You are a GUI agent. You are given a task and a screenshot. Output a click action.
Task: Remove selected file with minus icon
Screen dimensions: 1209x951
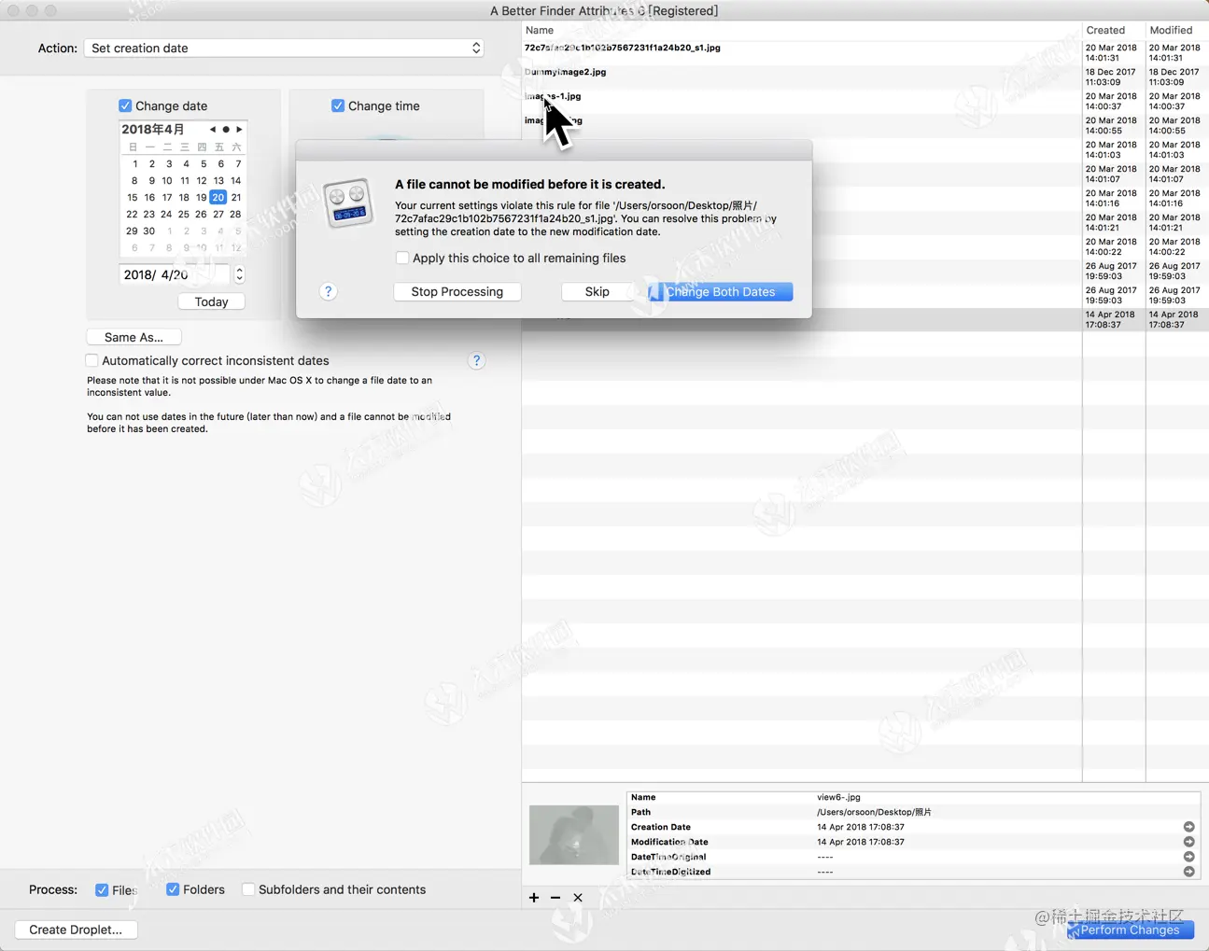[x=555, y=898]
